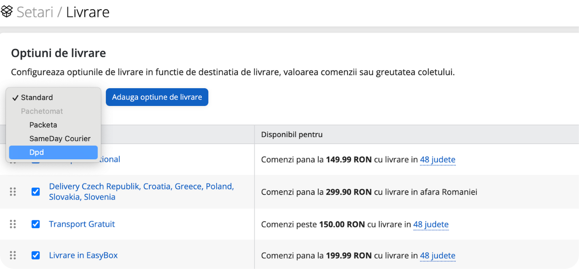Click Adauga optiune de livrare button
The height and width of the screenshot is (269, 579).
pyautogui.click(x=157, y=97)
